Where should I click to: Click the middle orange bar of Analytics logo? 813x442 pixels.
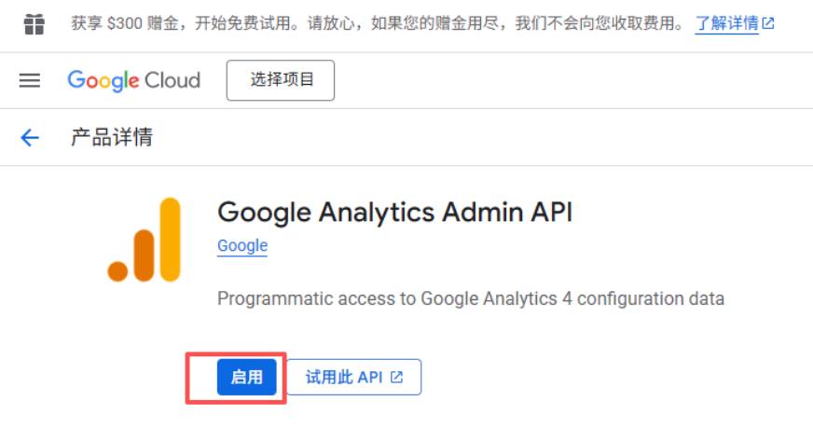pos(145,256)
